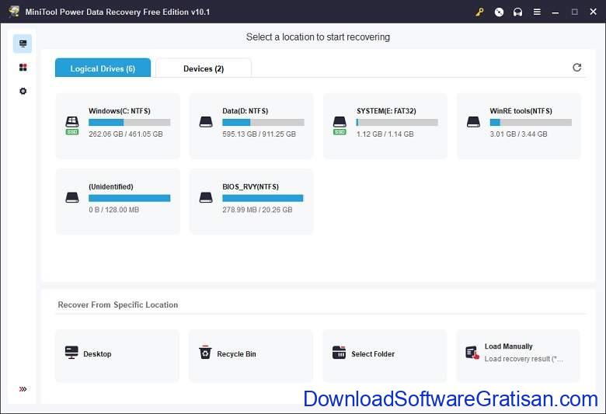The image size is (606, 414).
Task: Click 595.13 GB / 911.25 GB size text
Action: (259, 134)
